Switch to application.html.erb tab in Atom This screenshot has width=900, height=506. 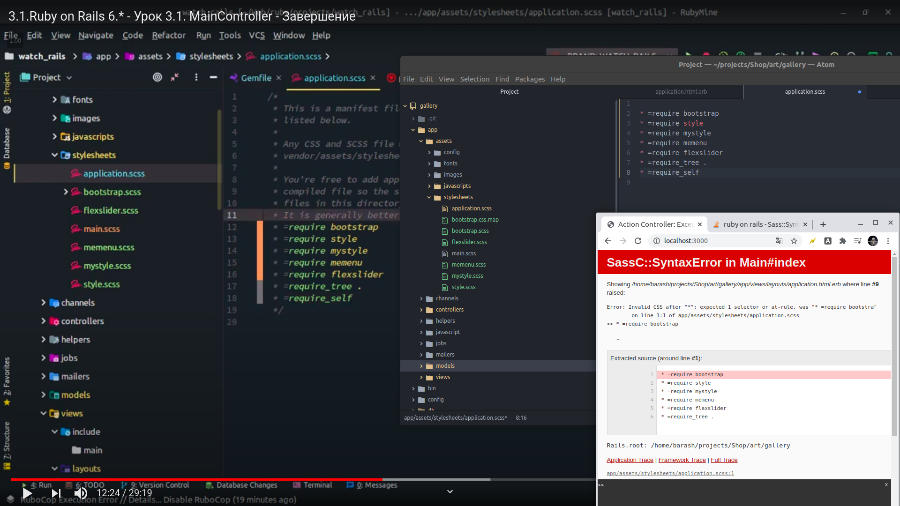tap(681, 92)
